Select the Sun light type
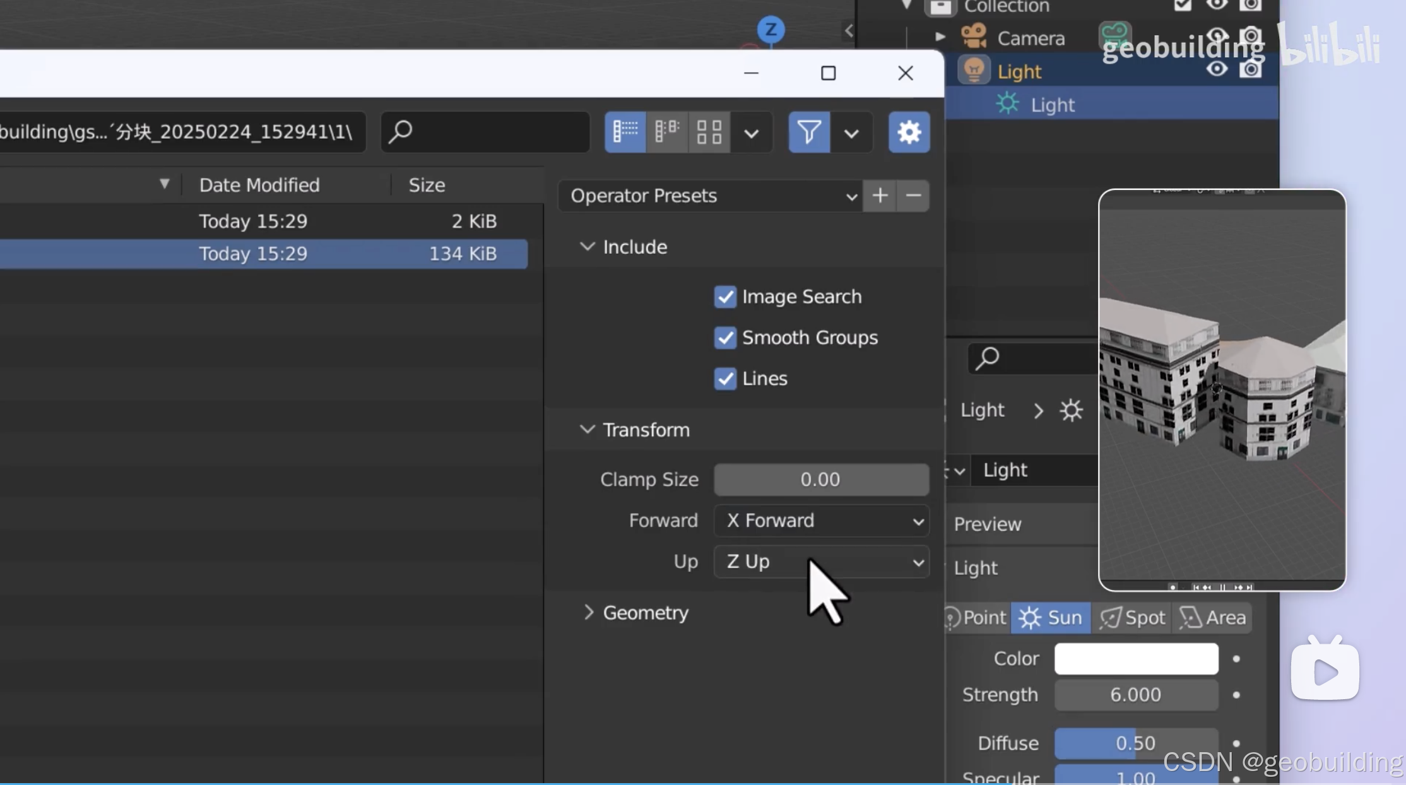 click(x=1051, y=617)
